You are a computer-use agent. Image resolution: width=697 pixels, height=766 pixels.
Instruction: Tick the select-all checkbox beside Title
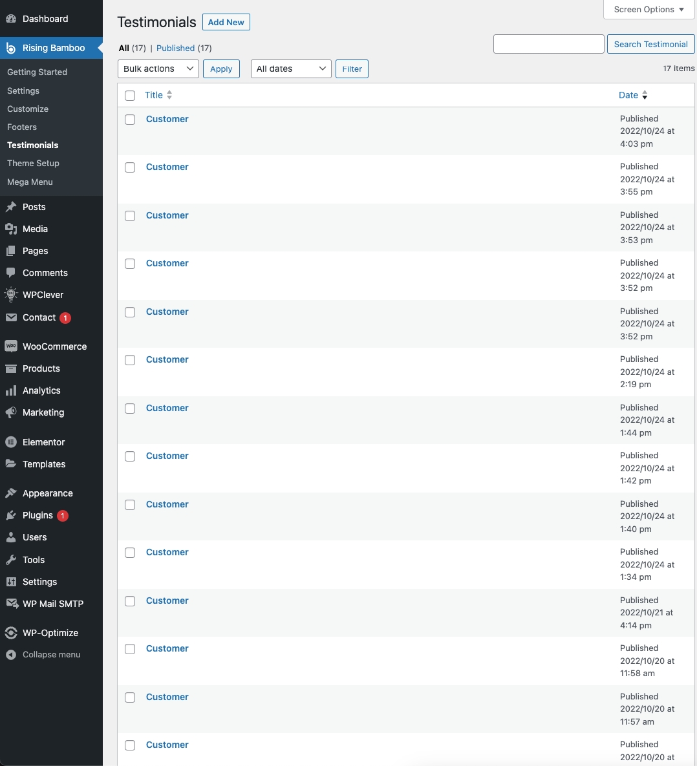(130, 96)
